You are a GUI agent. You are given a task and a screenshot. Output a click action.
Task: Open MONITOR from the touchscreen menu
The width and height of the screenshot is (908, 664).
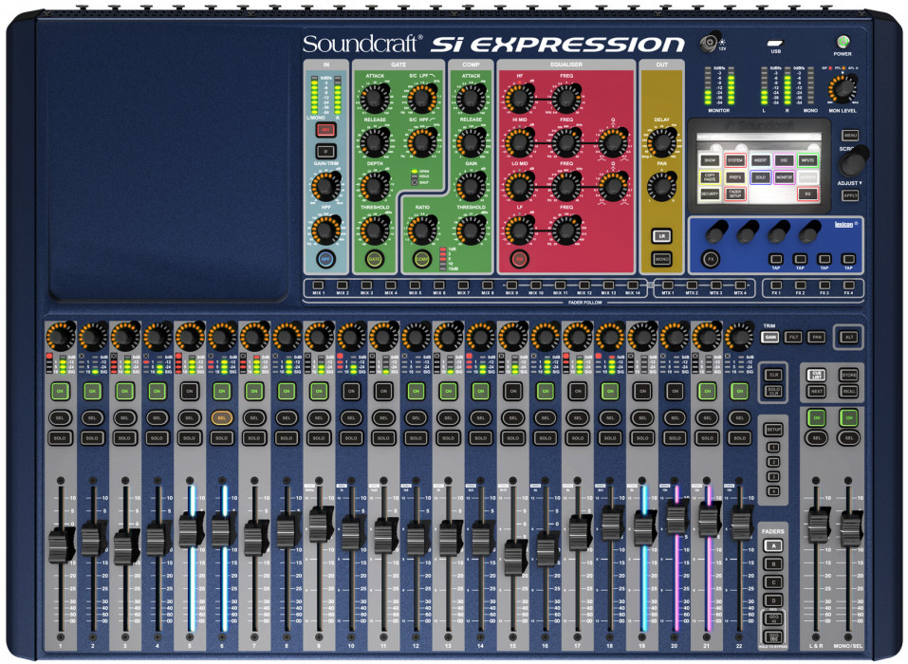click(x=784, y=177)
